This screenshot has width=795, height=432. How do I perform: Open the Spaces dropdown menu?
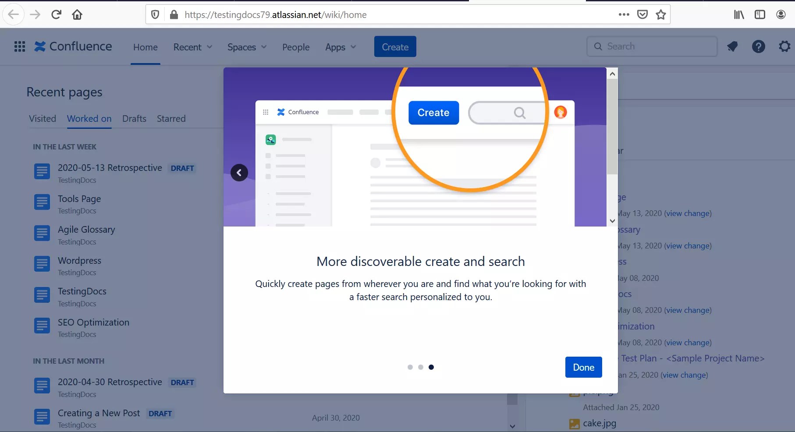tap(247, 47)
